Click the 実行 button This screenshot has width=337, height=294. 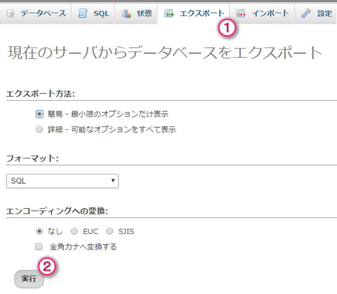tap(29, 279)
